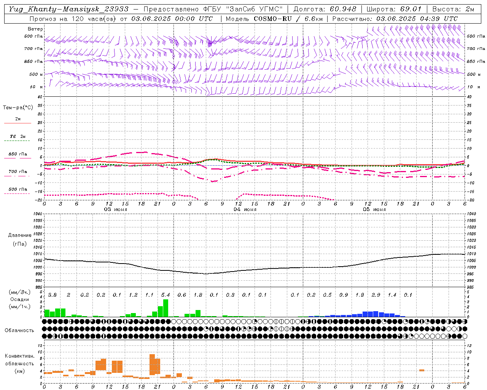Screen dimensions: 487x390
Task: Select the 'Модель COSMO-RU / 6.6км' text
Action: 274,18
